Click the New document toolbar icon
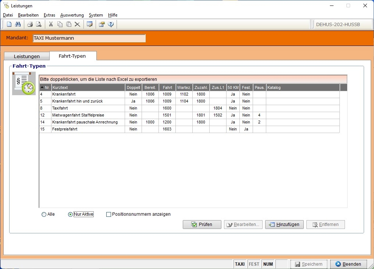The image size is (374, 269). coord(9,24)
